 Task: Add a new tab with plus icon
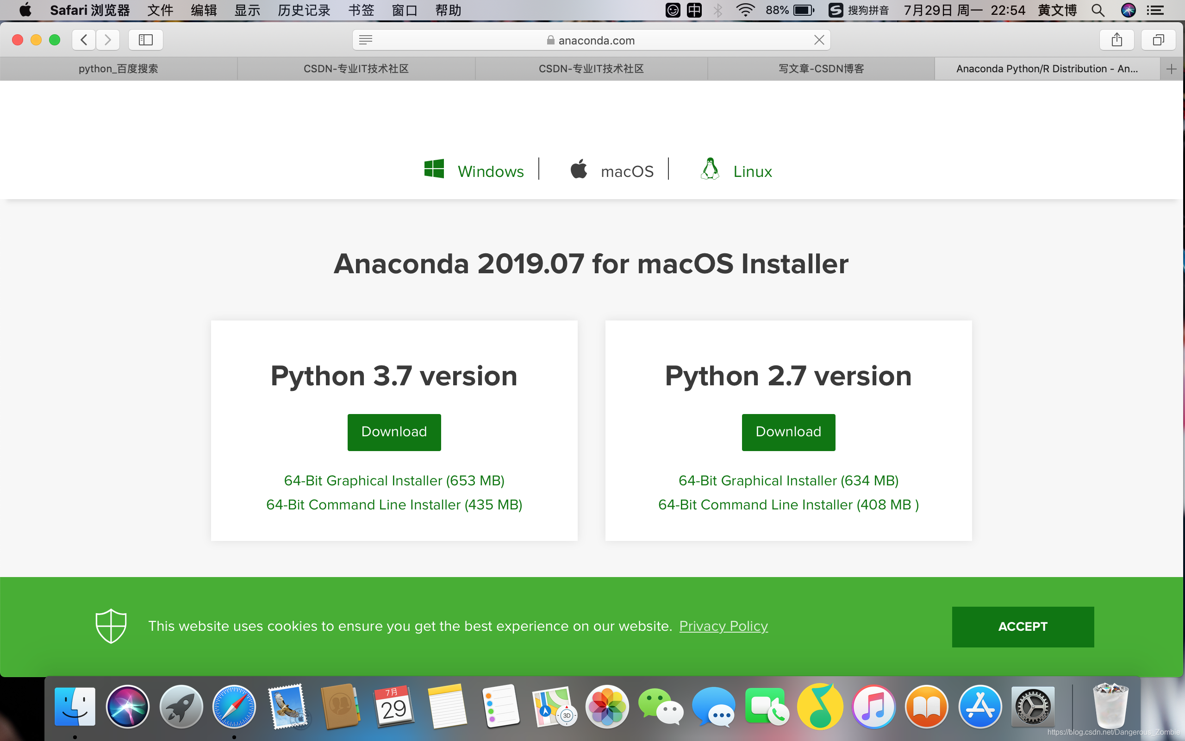[x=1171, y=69]
